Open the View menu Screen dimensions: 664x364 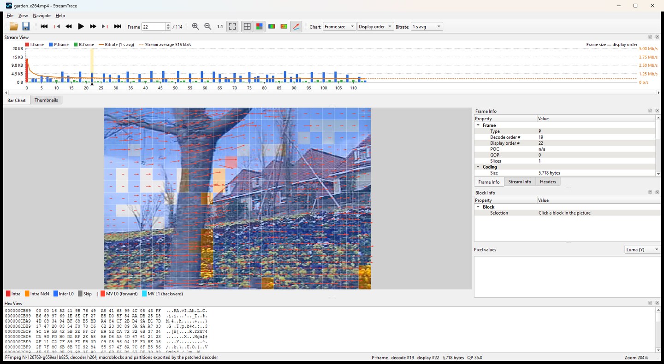click(x=23, y=16)
